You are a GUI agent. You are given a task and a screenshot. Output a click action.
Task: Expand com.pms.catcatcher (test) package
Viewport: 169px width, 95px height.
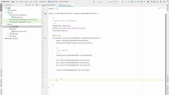coord(8,22)
